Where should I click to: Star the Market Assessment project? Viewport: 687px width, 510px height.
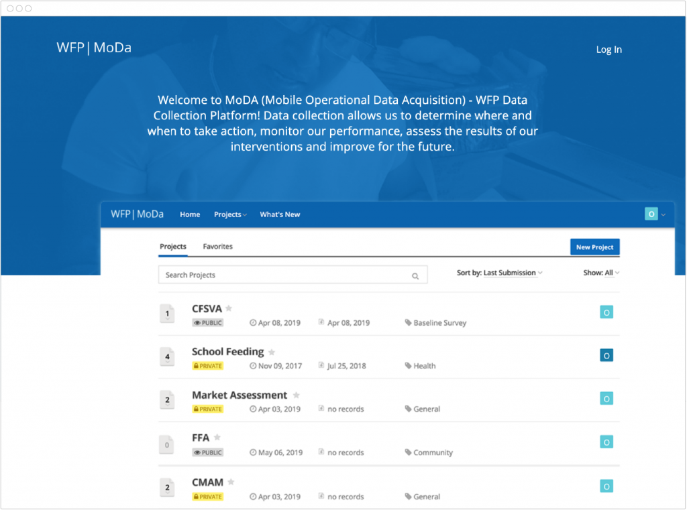(296, 395)
